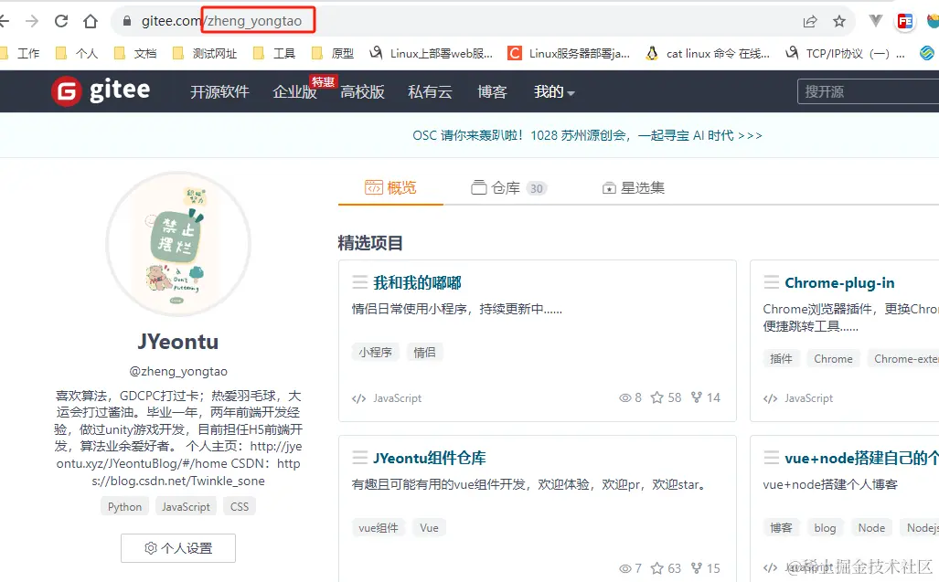939x582 pixels.
Task: Click the blog tag
Action: pyautogui.click(x=825, y=527)
